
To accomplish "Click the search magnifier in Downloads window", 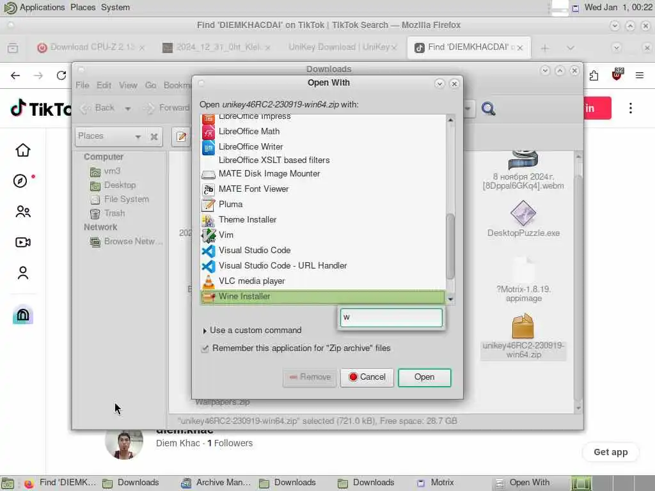I will click(x=488, y=109).
